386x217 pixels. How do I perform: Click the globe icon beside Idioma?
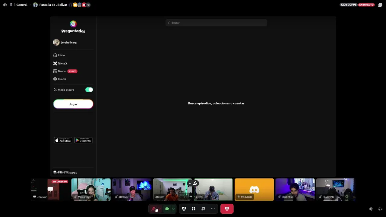[x=55, y=79]
